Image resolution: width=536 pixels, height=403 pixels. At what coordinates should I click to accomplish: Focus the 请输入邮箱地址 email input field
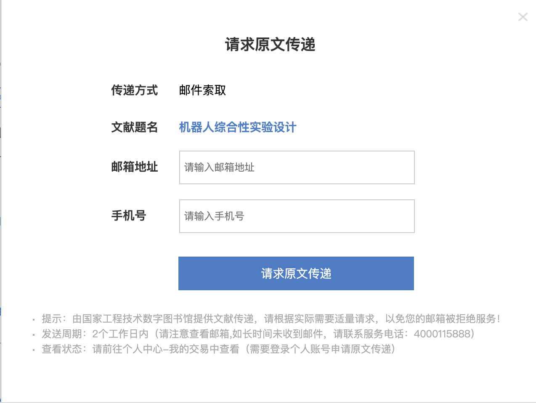[x=297, y=167]
